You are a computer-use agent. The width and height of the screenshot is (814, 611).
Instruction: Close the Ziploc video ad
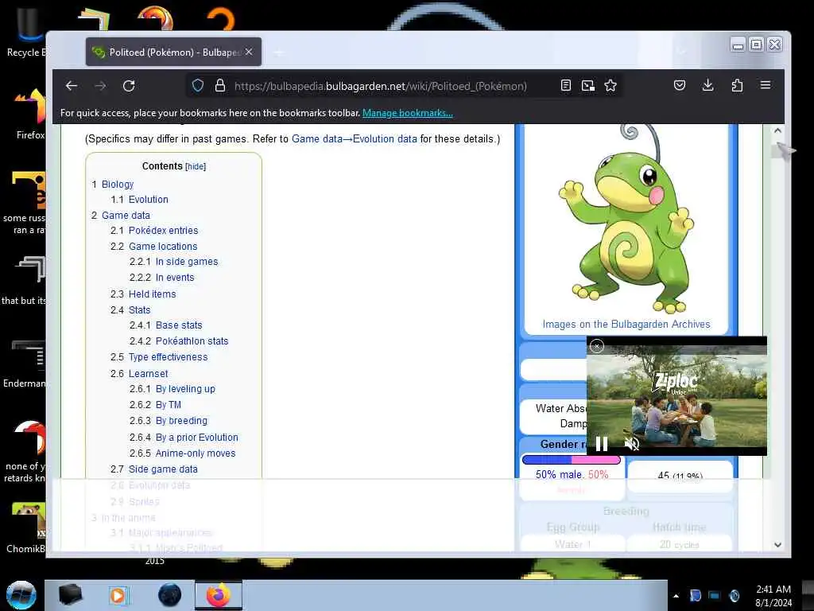(x=597, y=346)
